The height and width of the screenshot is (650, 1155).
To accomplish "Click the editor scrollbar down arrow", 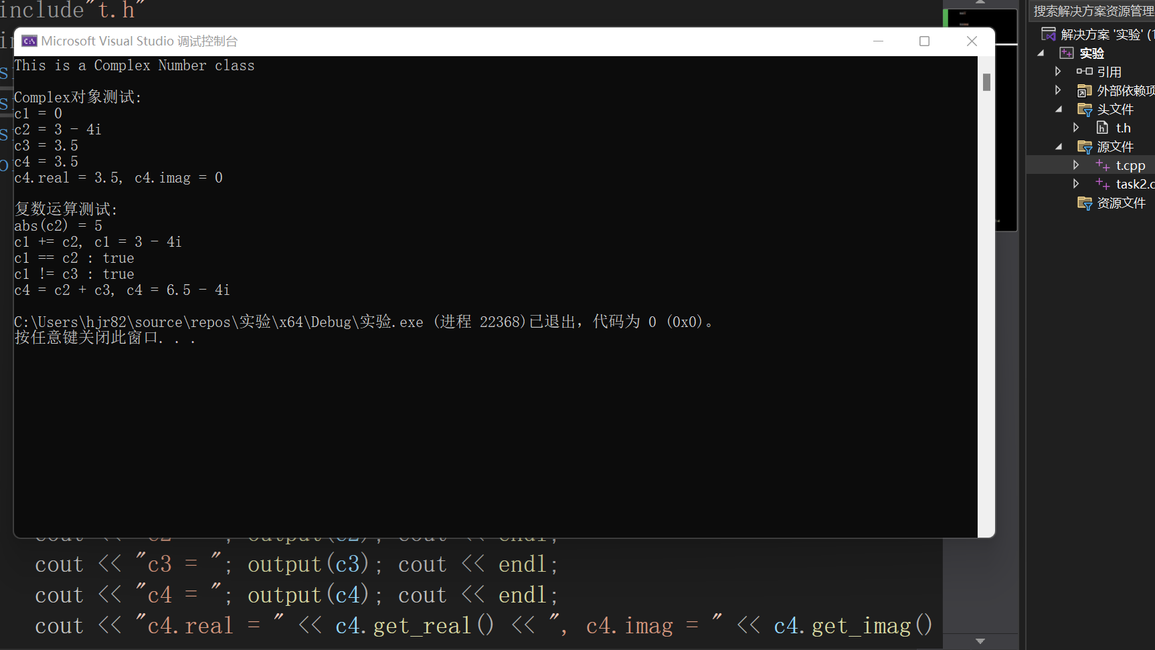I will coord(980,641).
